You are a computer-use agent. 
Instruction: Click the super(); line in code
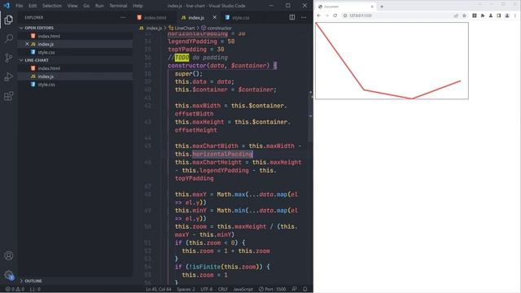coord(188,74)
